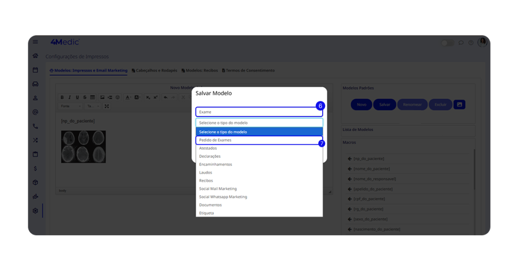Toggle bold formatting in the editor
The width and height of the screenshot is (518, 271).
(62, 97)
